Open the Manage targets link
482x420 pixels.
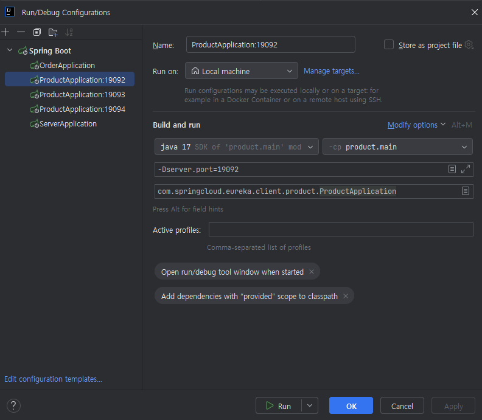[x=331, y=71]
